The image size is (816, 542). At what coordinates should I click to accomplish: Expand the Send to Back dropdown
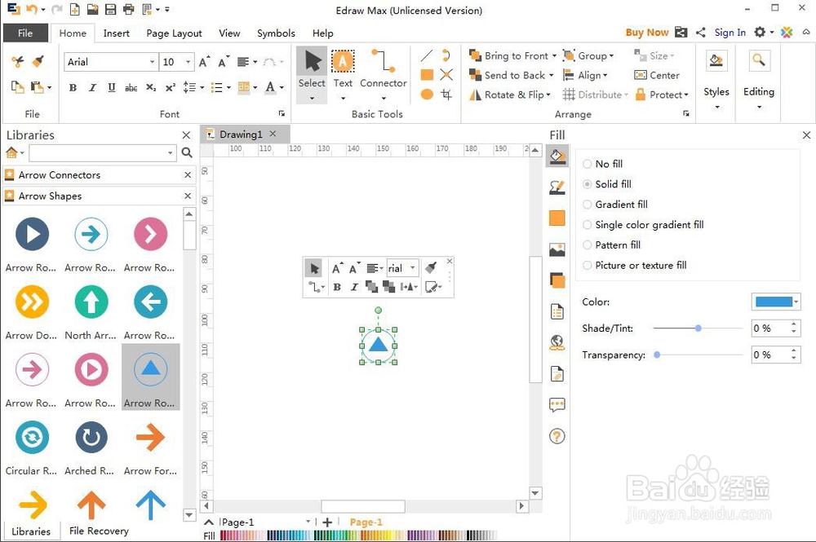[551, 75]
